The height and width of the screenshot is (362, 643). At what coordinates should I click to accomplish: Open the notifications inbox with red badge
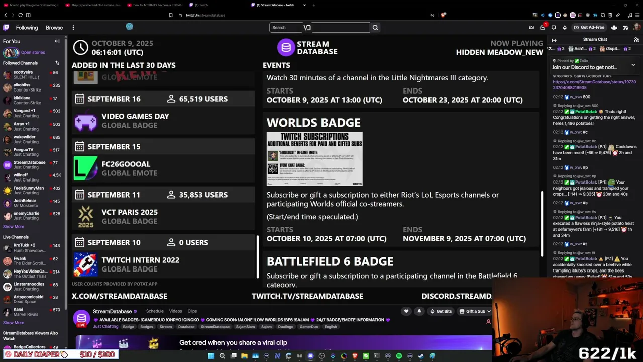(543, 27)
